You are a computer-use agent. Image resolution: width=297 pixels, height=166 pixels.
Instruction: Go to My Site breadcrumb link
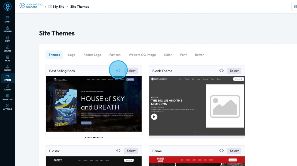pyautogui.click(x=56, y=7)
